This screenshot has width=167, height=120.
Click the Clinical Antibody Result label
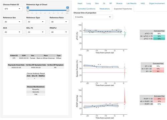[x=36, y=73]
